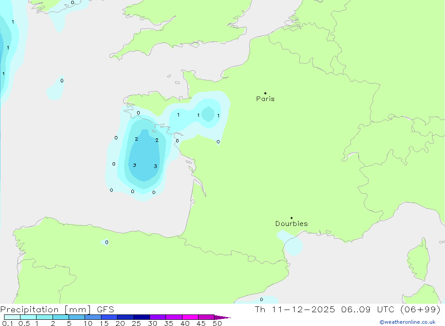Screen dimensions: 445x326
Task: Pick the 35–40 mm legend swatch
Action: (x=174, y=317)
